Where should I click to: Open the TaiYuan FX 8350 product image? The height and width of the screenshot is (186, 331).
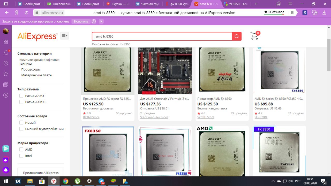279,151
